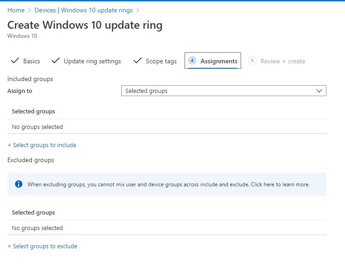Click the plus sign before groups to exclude

(9, 246)
